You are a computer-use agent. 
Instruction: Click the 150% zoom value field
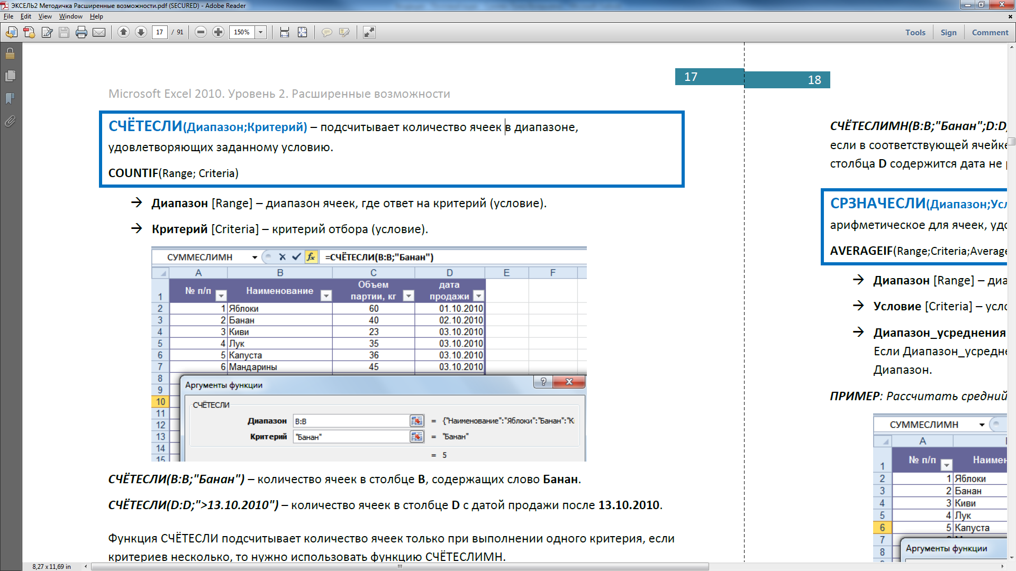coord(242,32)
